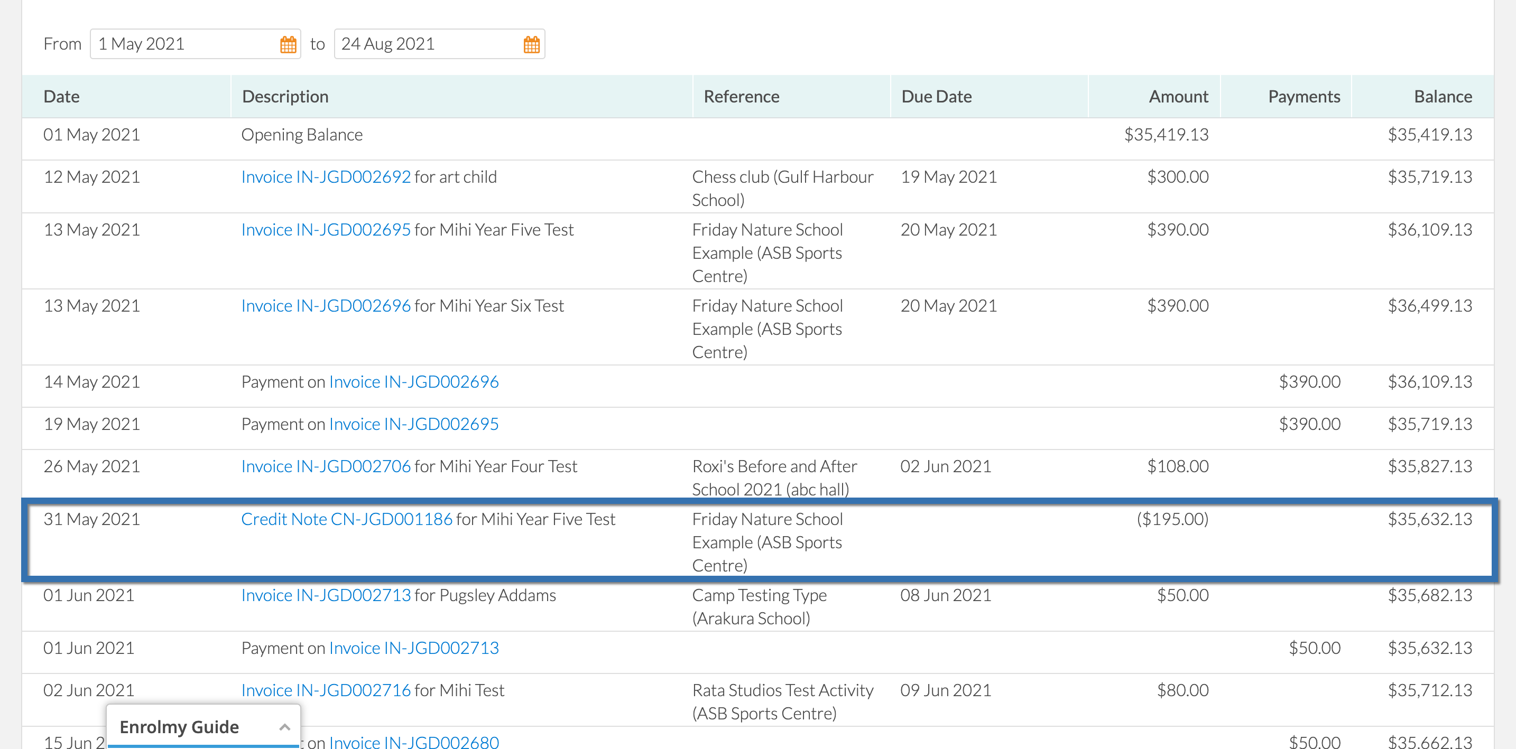
Task: Open Credit Note CN-JGD001186 link
Action: tap(347, 520)
